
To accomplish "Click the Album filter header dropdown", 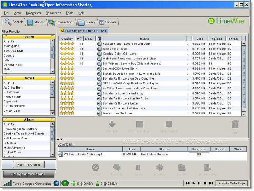I will coord(52,120).
